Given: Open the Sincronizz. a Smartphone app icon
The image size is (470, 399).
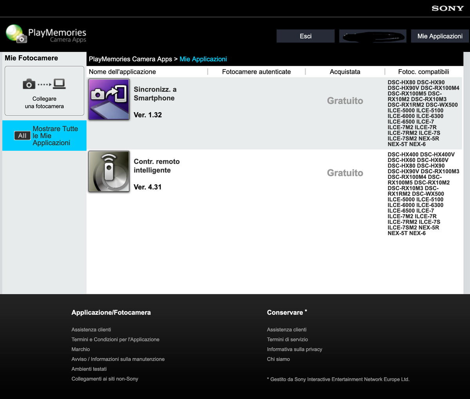Looking at the screenshot, I should (x=109, y=99).
